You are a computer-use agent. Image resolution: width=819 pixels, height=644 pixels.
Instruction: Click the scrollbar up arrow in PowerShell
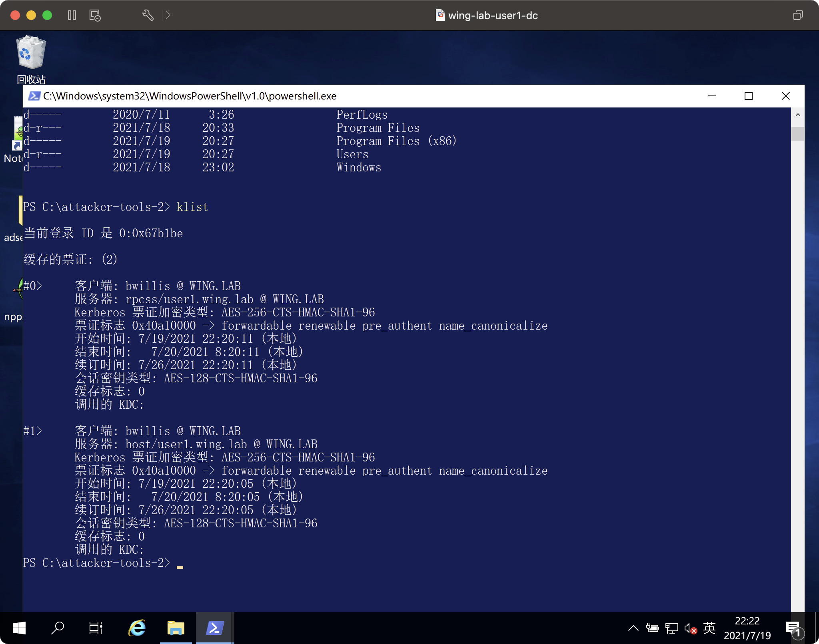click(797, 115)
